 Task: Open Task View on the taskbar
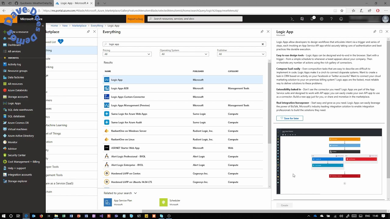tap(18, 216)
